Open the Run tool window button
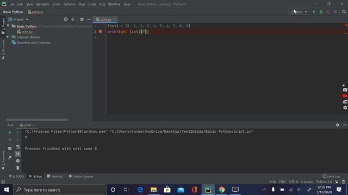 pyautogui.click(x=35, y=177)
